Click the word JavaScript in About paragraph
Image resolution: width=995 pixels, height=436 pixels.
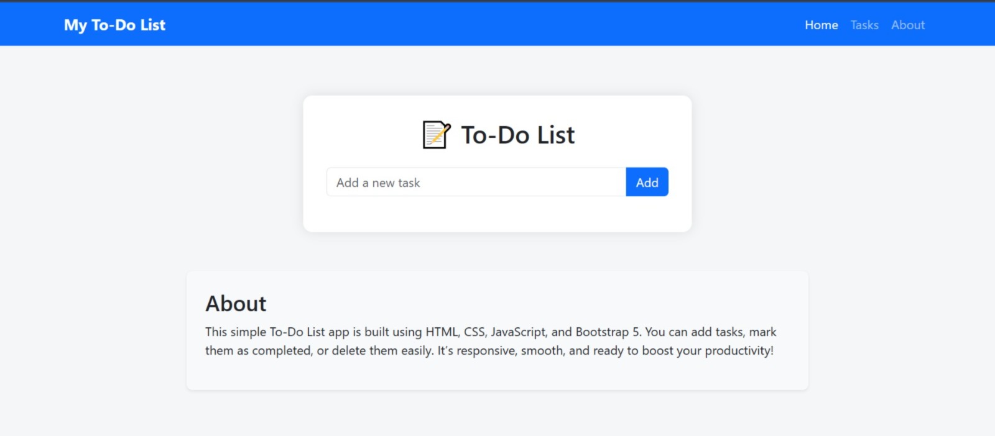click(x=519, y=332)
